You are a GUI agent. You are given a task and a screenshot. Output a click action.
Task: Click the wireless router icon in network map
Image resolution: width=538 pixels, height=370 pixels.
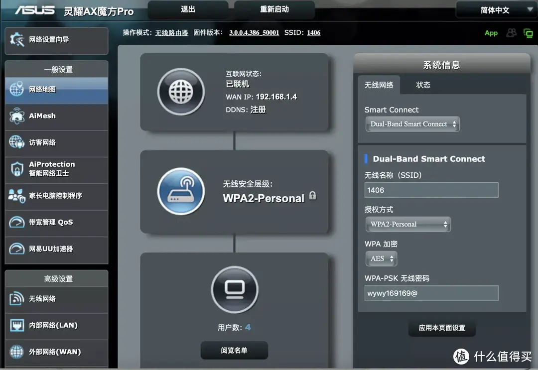click(x=181, y=192)
